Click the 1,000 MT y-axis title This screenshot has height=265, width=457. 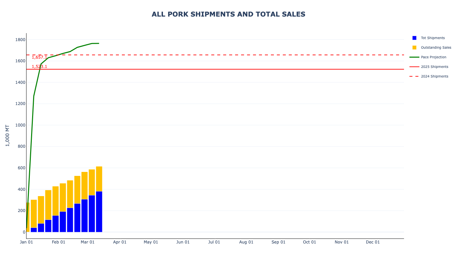[x=7, y=135]
